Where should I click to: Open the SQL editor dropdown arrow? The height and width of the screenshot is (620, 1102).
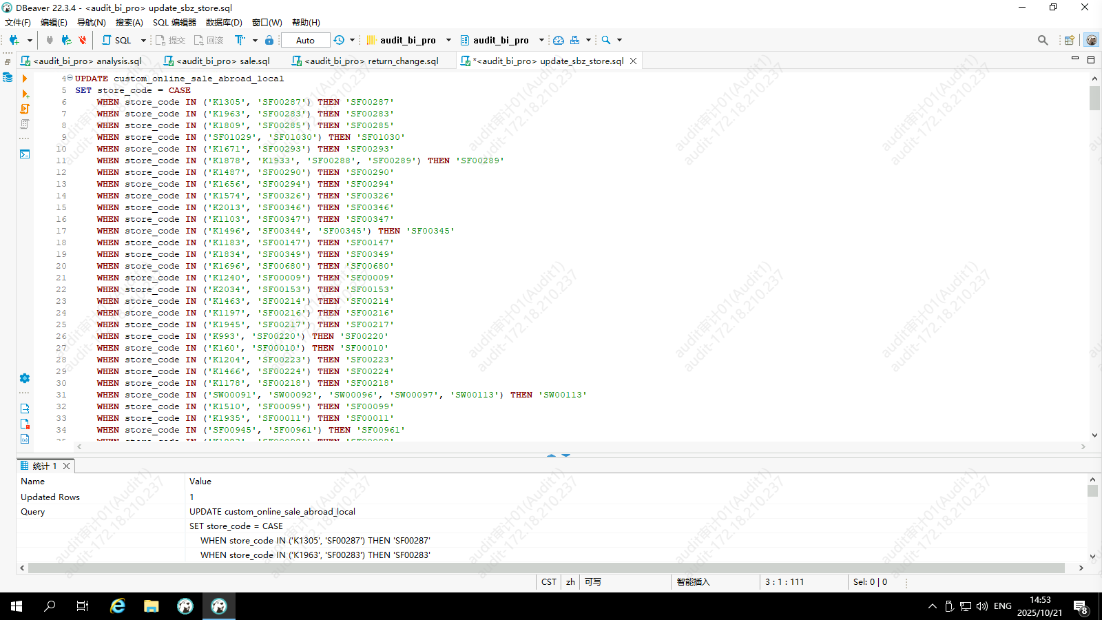(143, 41)
